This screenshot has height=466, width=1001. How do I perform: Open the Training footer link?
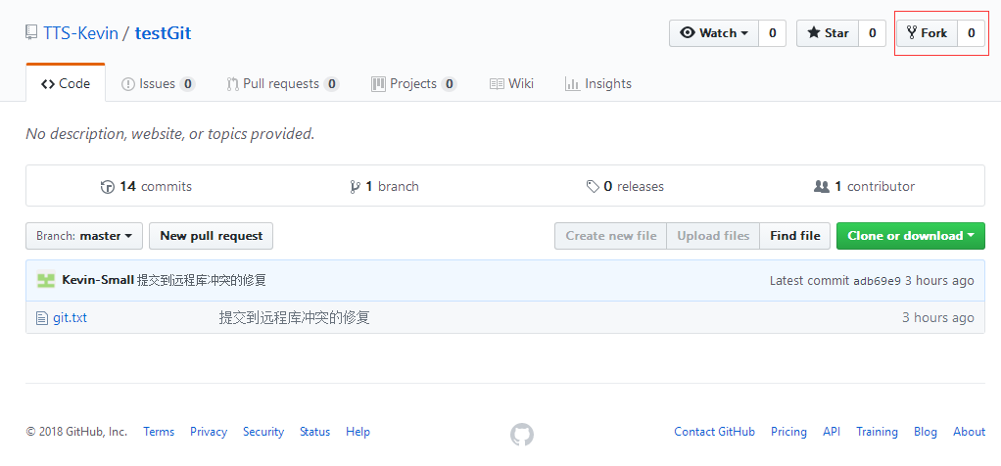(878, 432)
